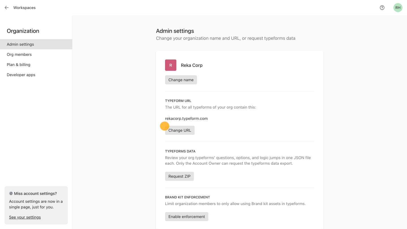Go to Plan & billing
The image size is (407, 229).
tap(36, 65)
